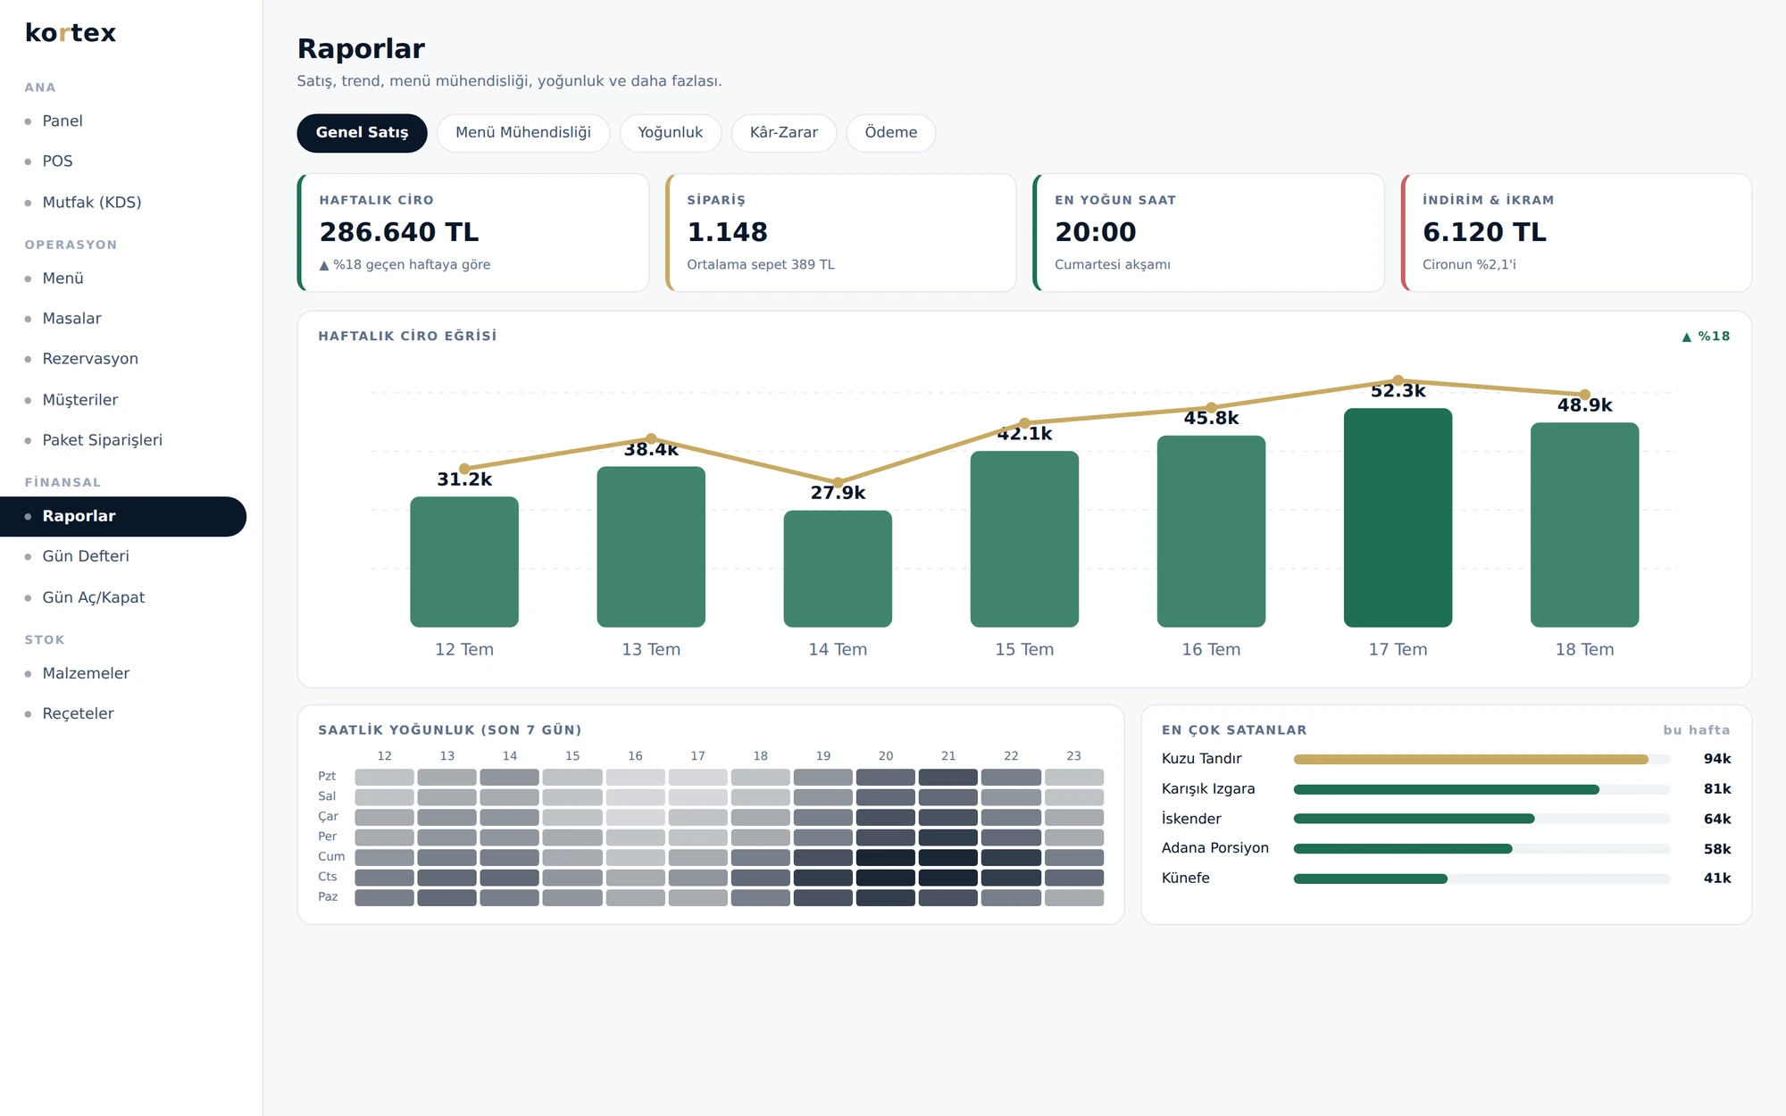The height and width of the screenshot is (1116, 1786).
Task: Select the Kâr-Zarar tab
Action: coord(783,133)
